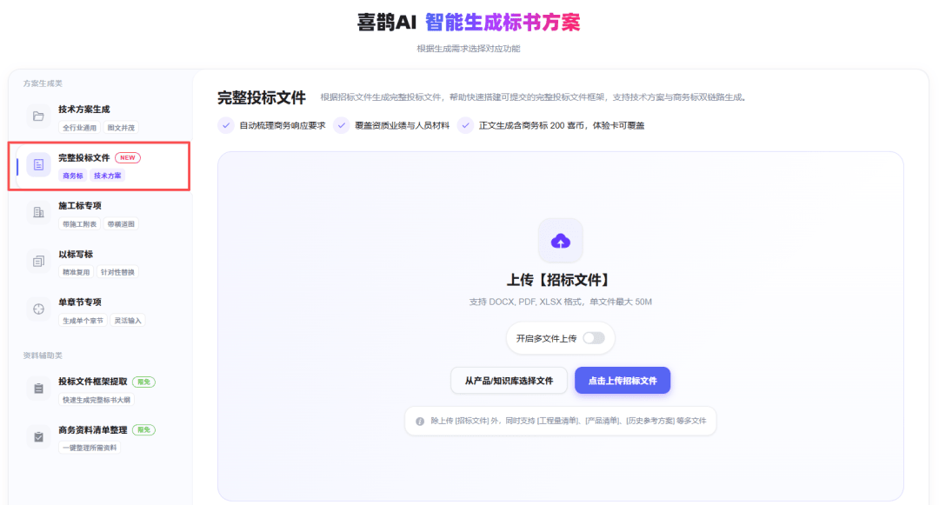Click the 商务标 tag

[x=73, y=176]
